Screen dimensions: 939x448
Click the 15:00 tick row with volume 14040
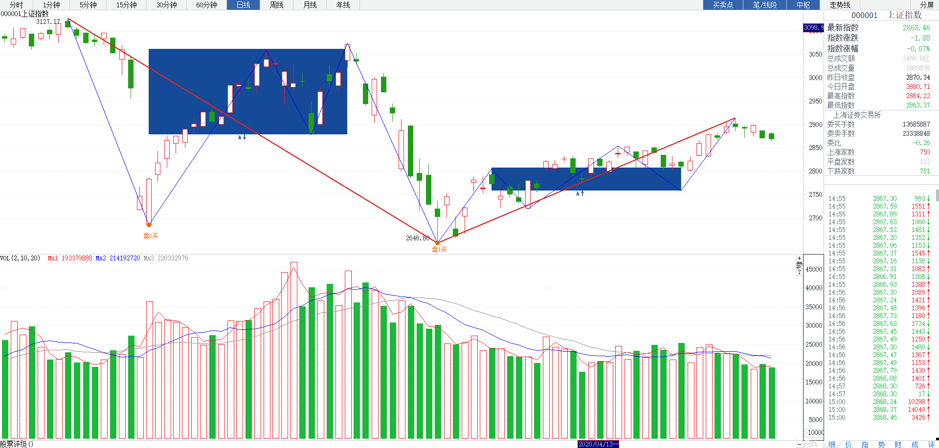point(879,409)
